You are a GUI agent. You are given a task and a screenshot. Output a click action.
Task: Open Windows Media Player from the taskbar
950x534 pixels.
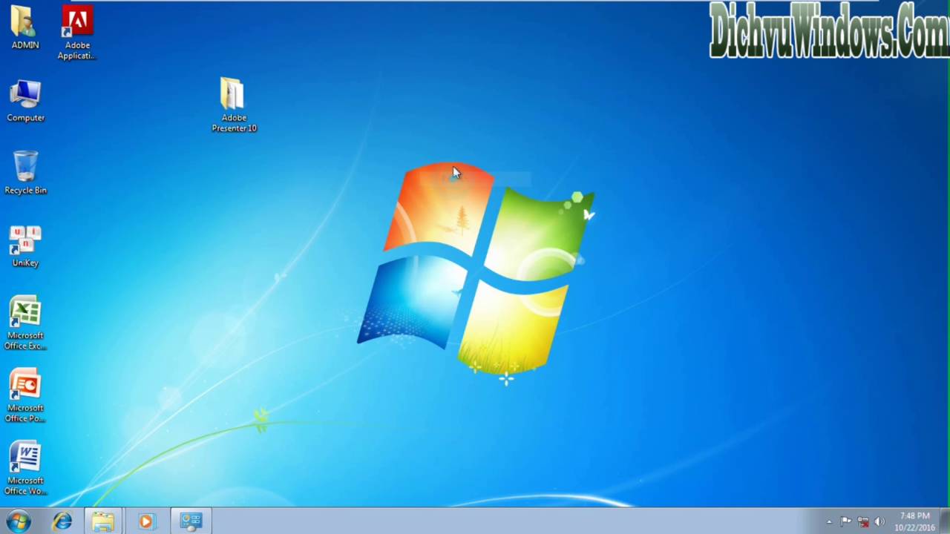[145, 521]
